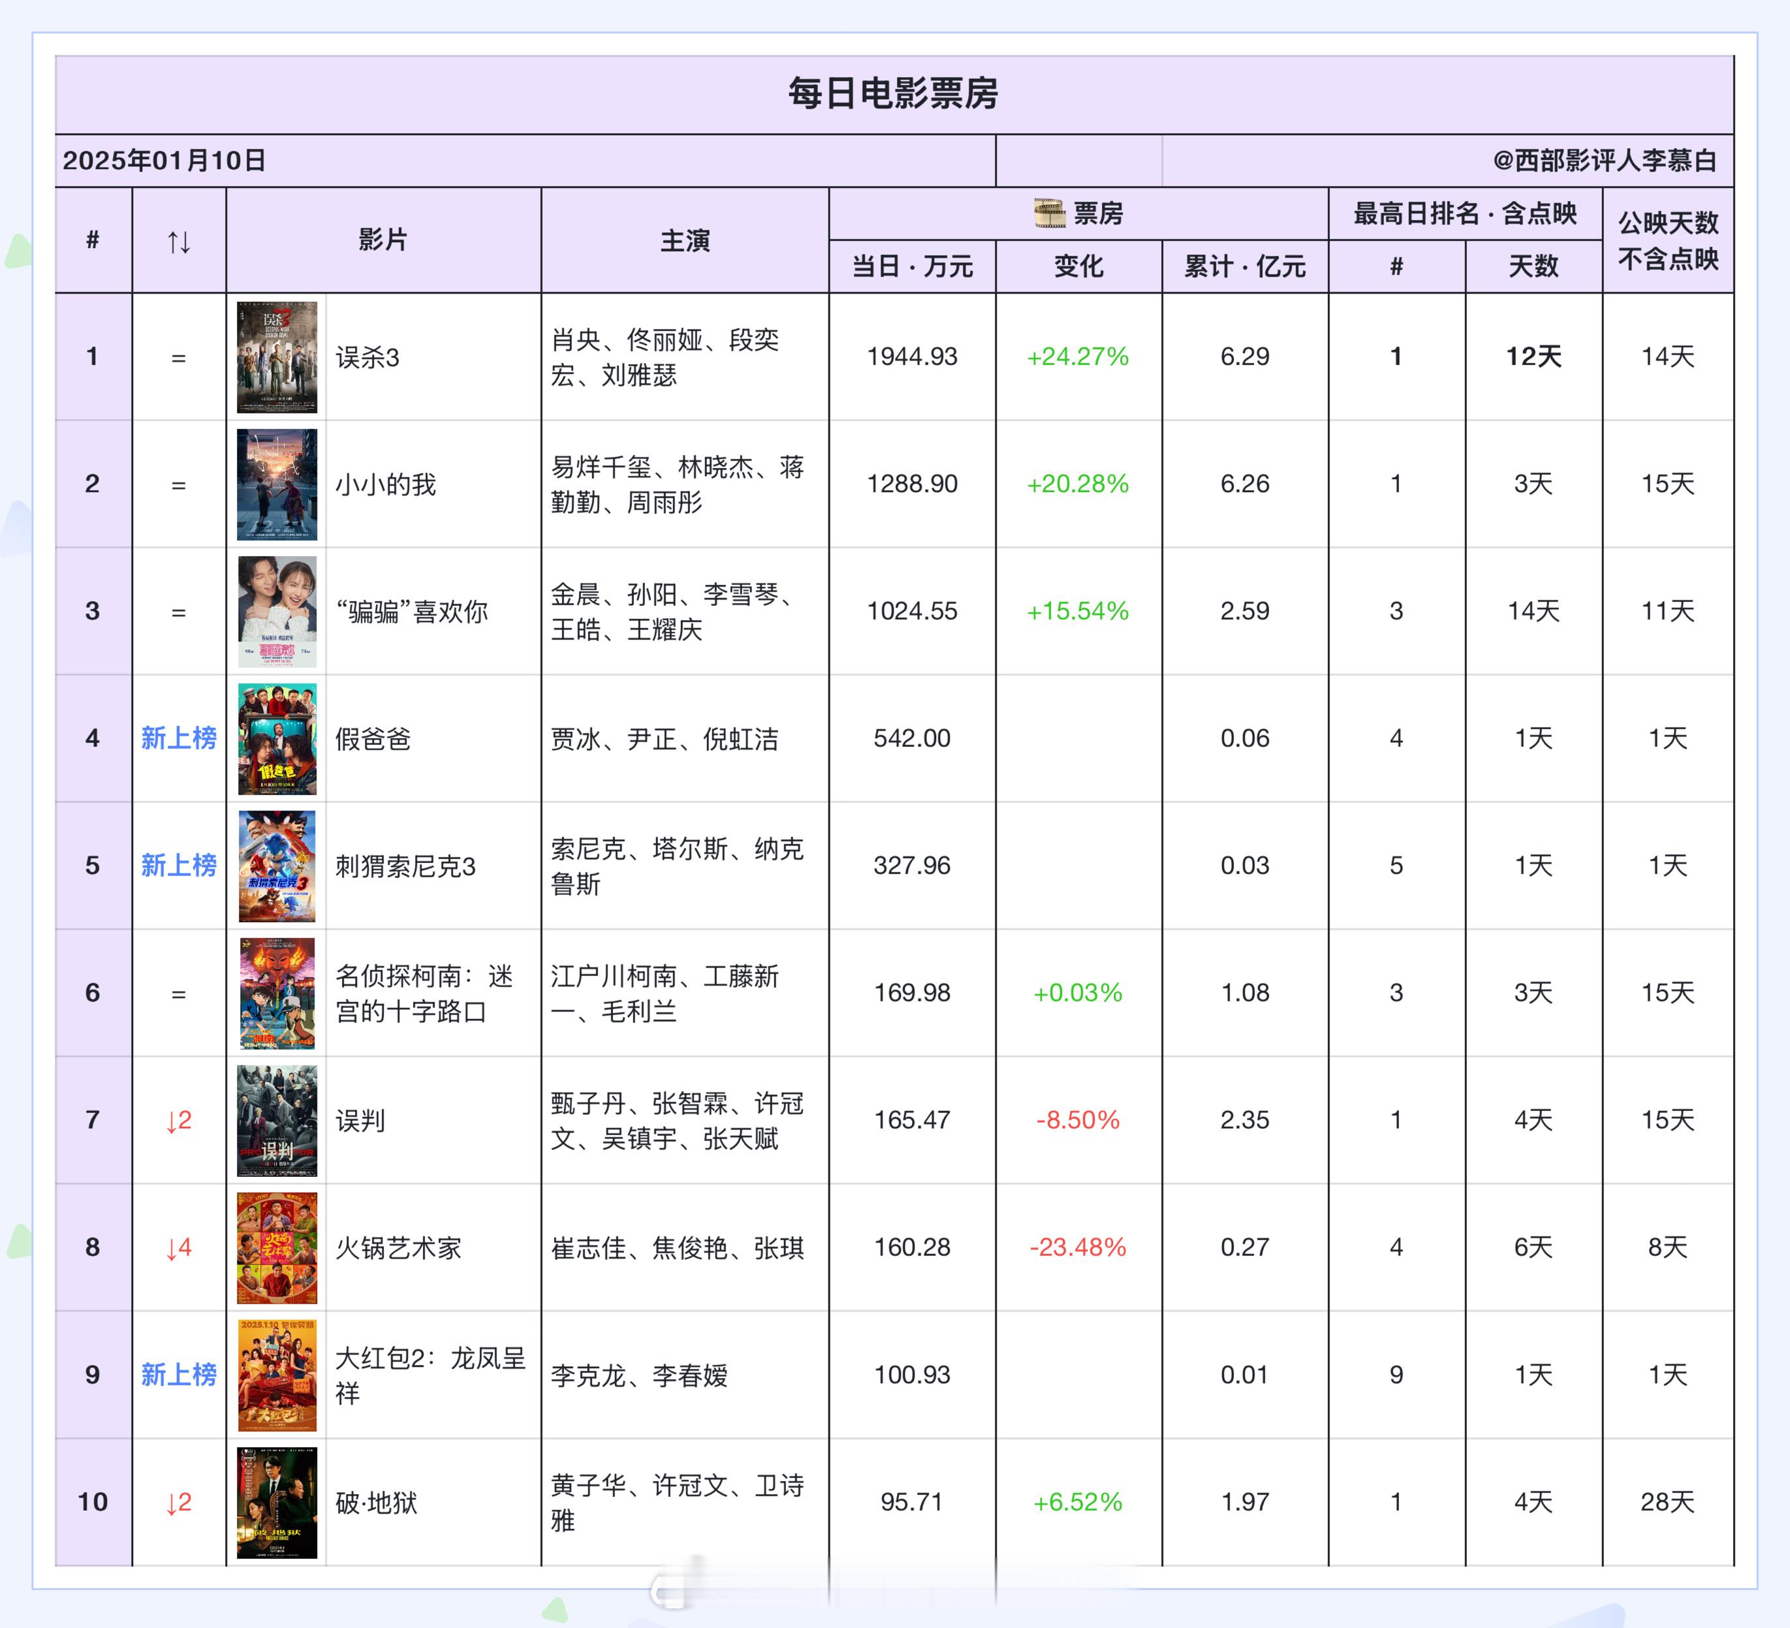Image resolution: width=1790 pixels, height=1628 pixels.
Task: Select the film title "骗骗"喜欢你
Action: [412, 612]
